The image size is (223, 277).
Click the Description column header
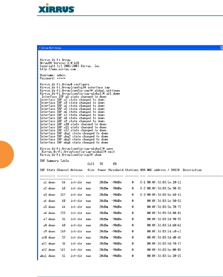click(192, 170)
